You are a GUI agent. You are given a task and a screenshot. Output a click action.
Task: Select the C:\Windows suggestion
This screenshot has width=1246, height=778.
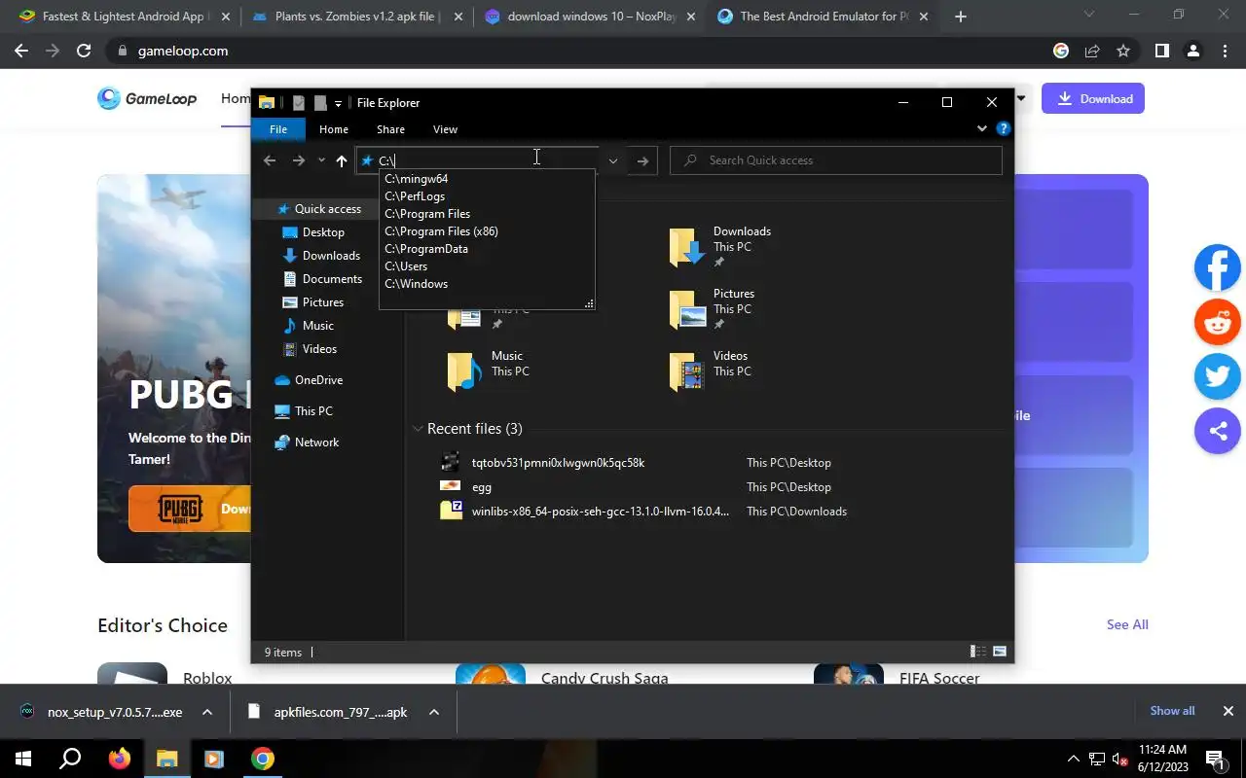point(417,284)
